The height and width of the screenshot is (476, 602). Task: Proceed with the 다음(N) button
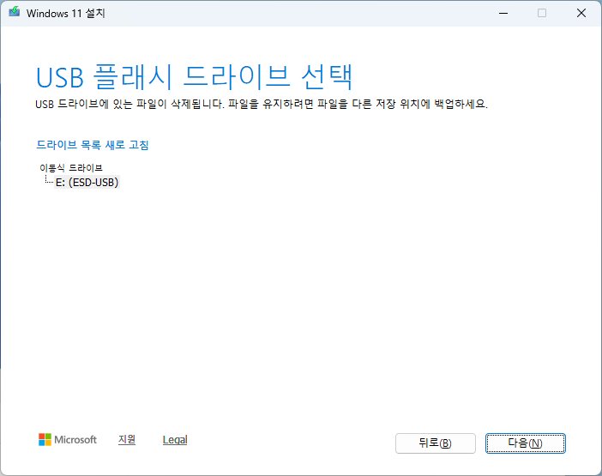point(525,443)
